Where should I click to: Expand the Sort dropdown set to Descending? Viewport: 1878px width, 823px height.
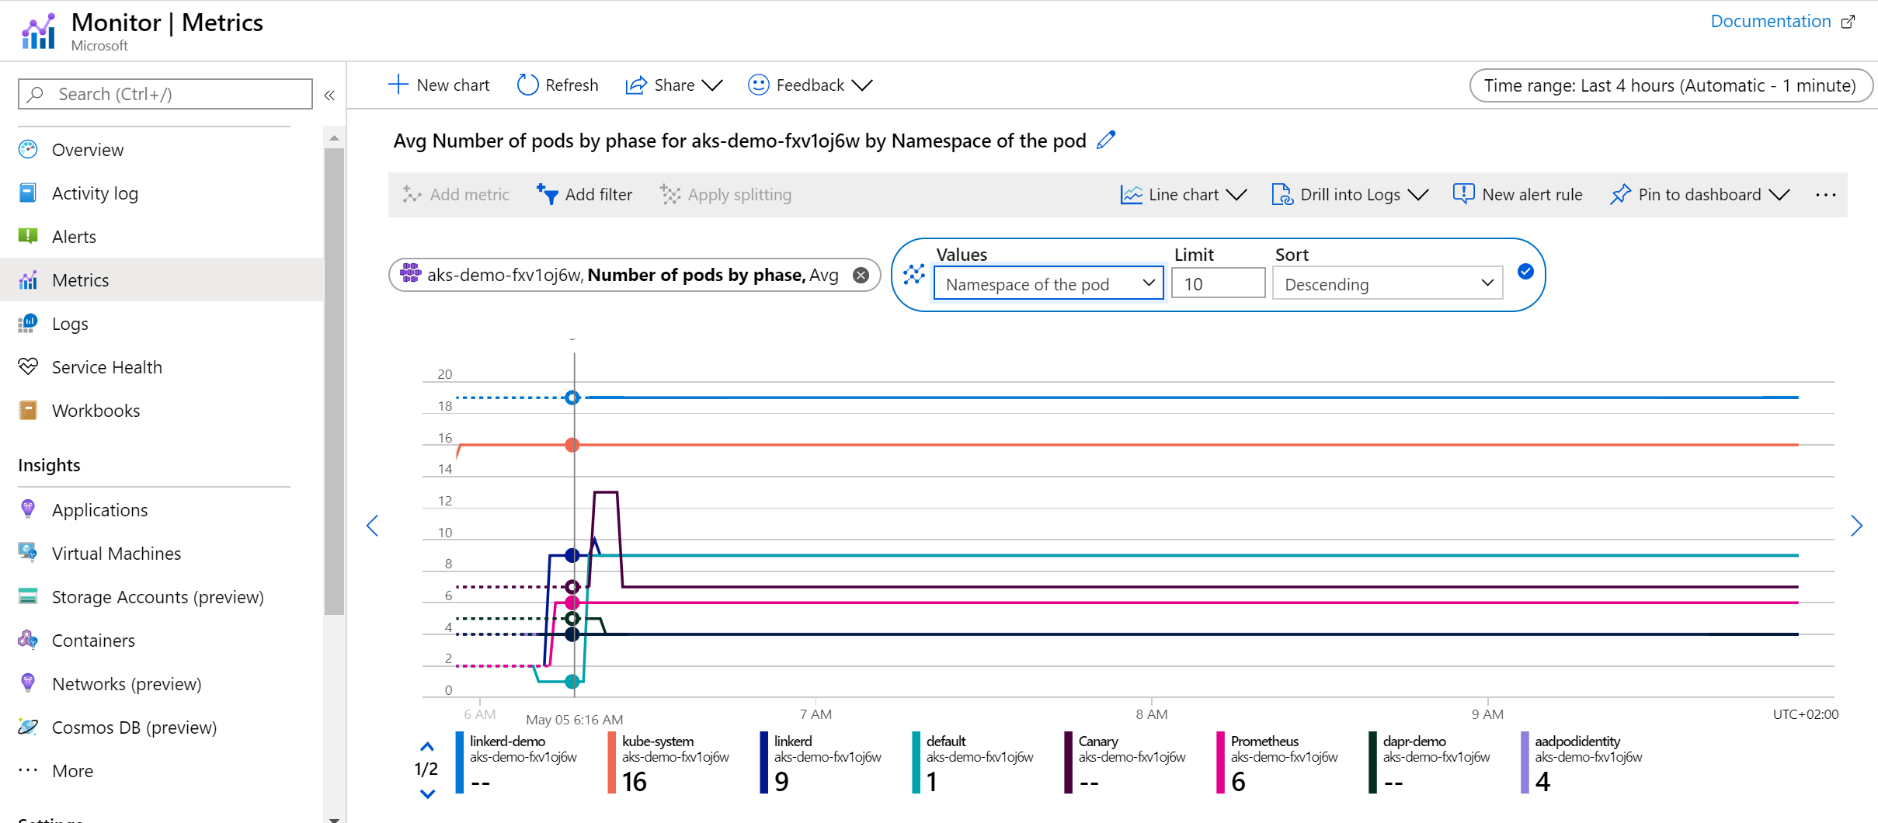click(1387, 284)
